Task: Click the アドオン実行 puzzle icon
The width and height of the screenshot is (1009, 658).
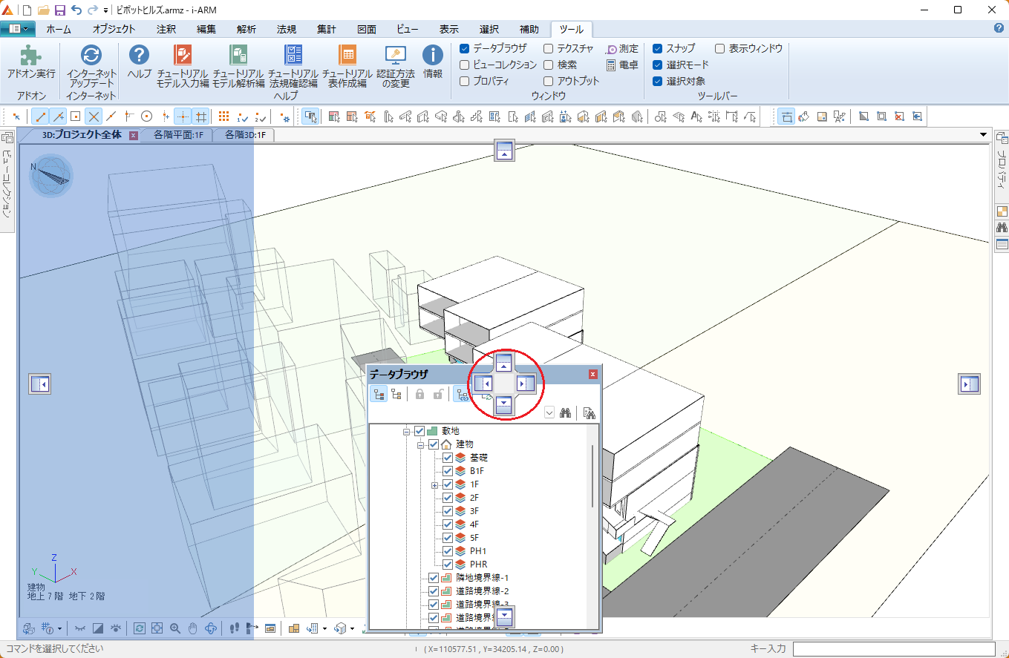Action: pos(30,57)
